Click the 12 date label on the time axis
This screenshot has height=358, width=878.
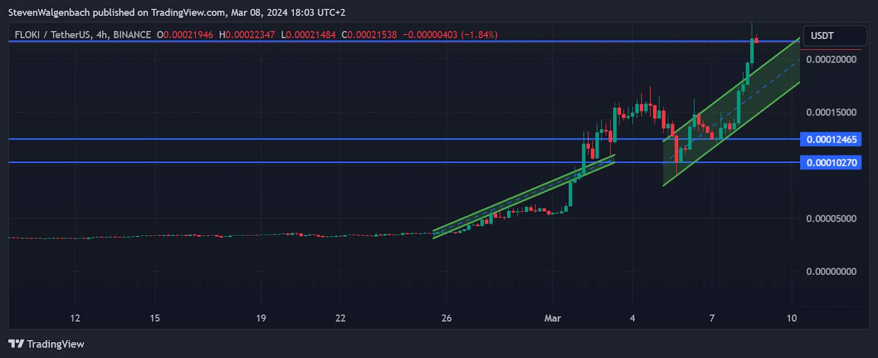coord(75,318)
